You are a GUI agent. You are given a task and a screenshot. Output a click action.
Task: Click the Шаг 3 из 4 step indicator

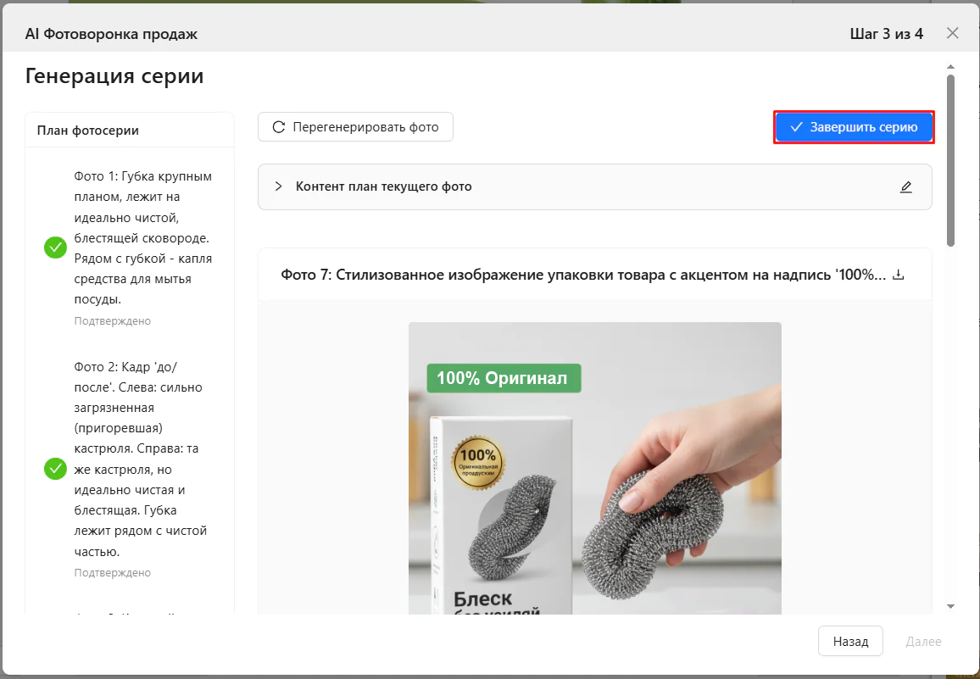click(886, 34)
